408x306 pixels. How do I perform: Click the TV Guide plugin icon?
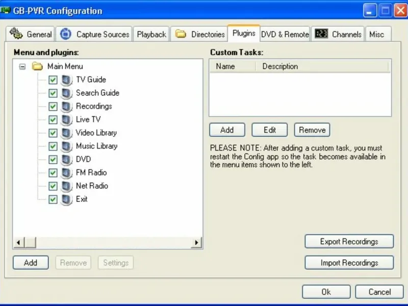(x=66, y=80)
